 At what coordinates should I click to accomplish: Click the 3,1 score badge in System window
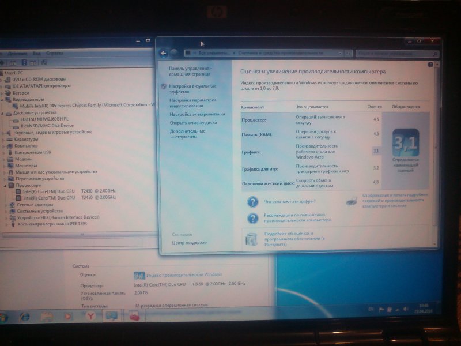139,275
